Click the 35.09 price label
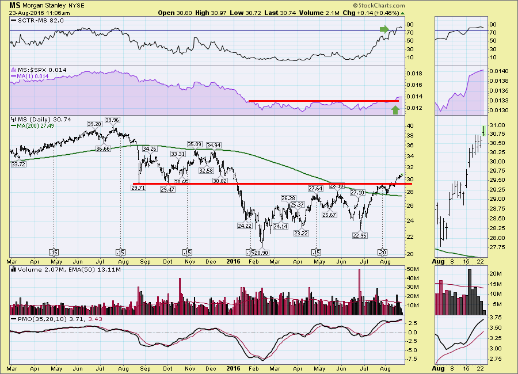The width and height of the screenshot is (518, 374). 195,144
